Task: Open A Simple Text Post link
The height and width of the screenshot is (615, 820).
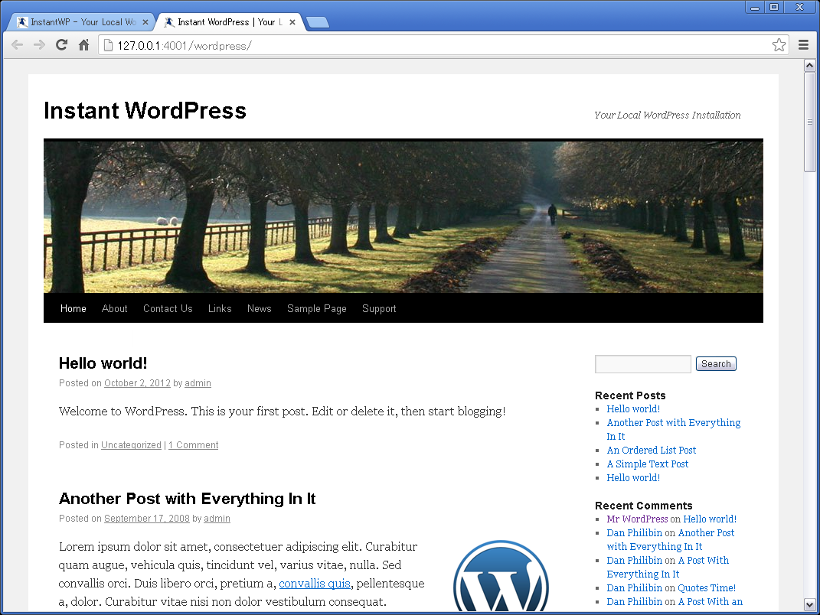Action: coord(648,464)
